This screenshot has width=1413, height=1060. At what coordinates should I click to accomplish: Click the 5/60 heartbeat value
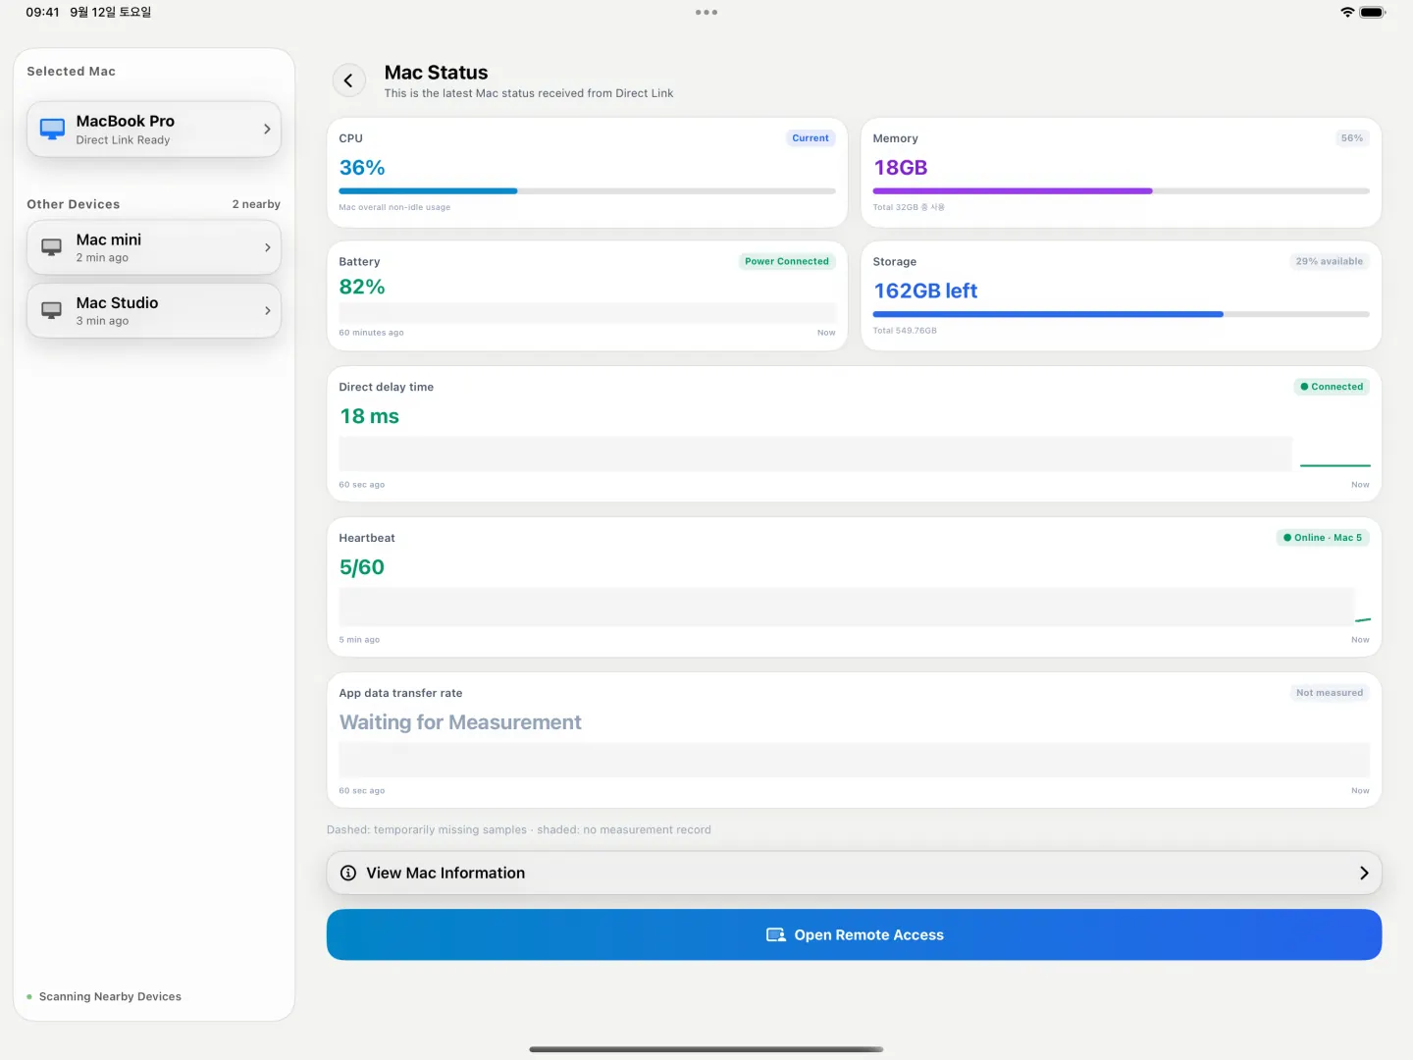[362, 567]
